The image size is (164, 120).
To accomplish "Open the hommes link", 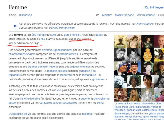I will tap(87, 114).
